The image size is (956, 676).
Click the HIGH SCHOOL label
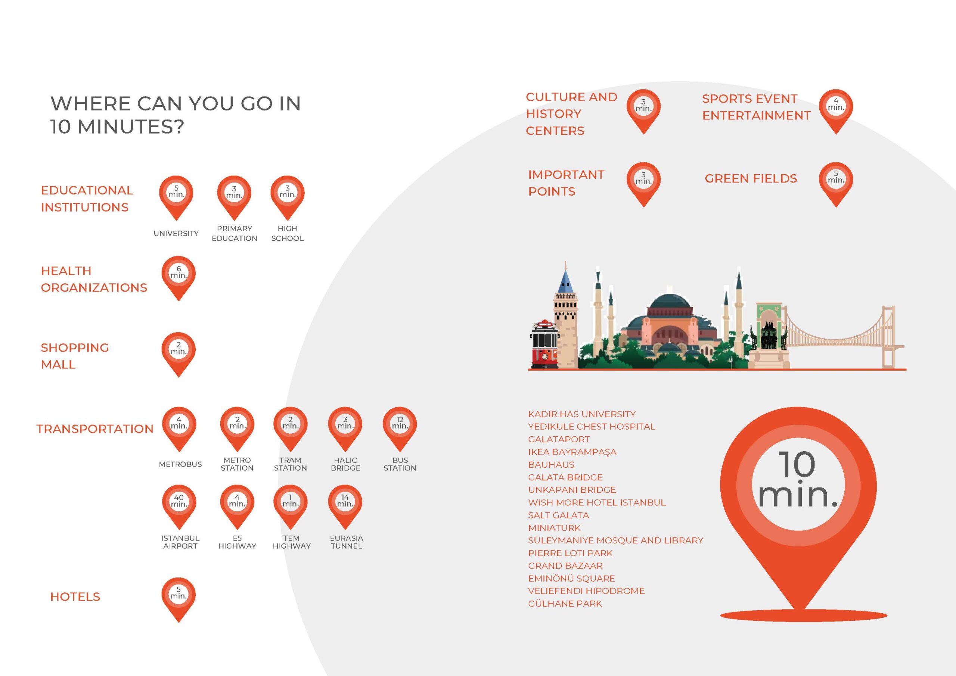click(287, 234)
